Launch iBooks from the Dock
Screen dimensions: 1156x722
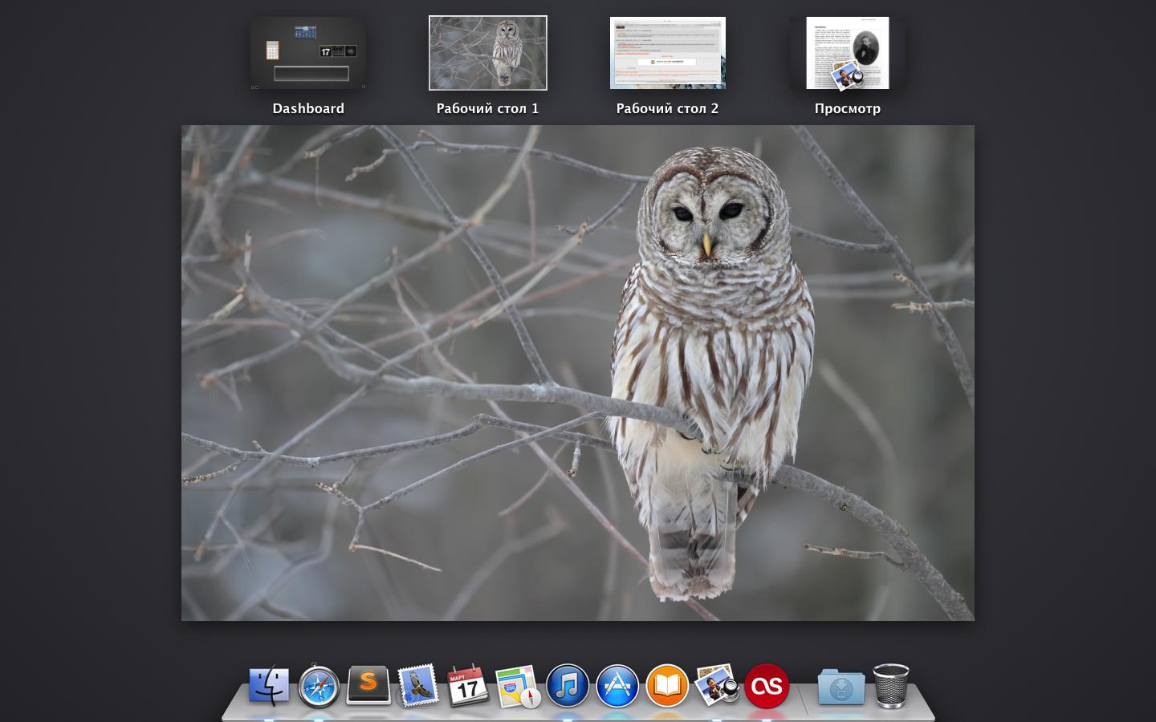point(667,687)
